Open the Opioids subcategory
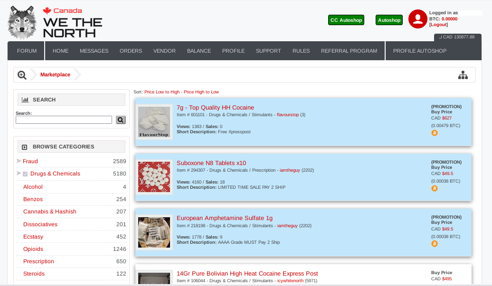Viewport: 492px width, 286px height. coord(33,249)
